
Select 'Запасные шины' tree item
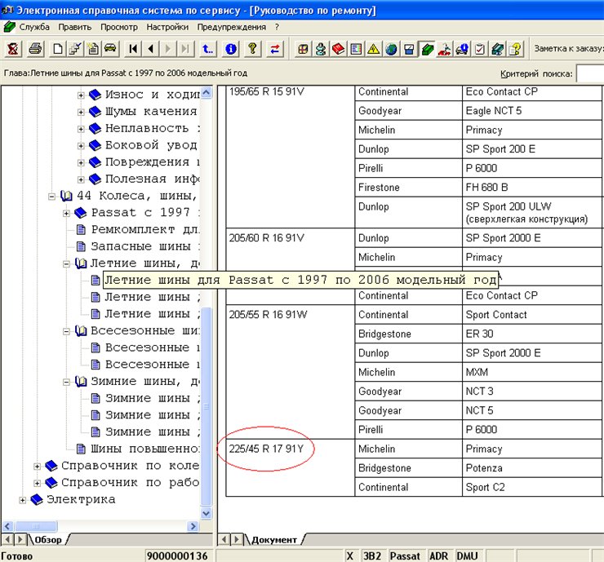click(145, 246)
